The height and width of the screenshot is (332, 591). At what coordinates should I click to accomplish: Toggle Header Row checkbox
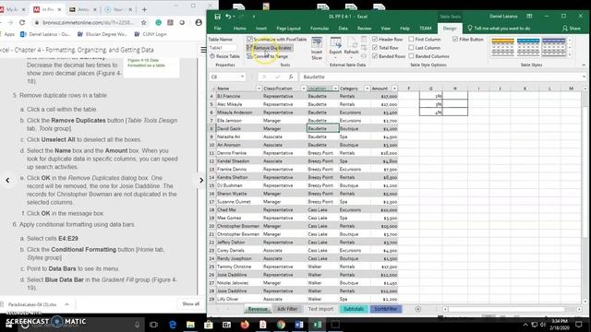375,39
